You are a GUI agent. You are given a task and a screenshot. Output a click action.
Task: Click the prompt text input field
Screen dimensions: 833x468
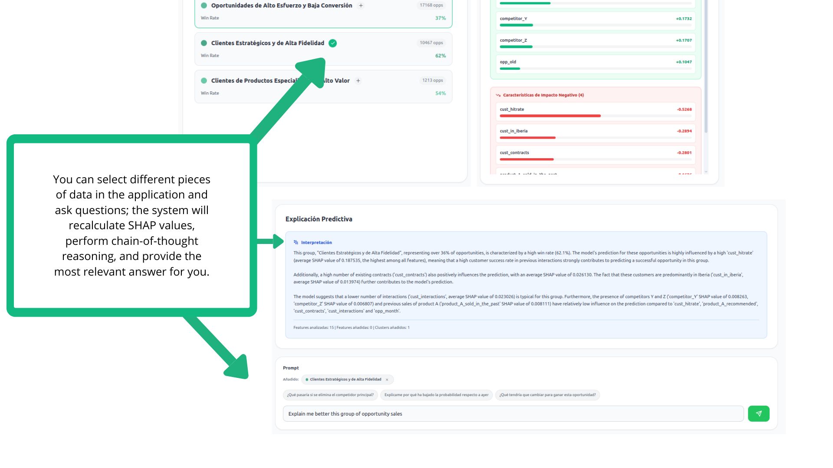coord(513,413)
